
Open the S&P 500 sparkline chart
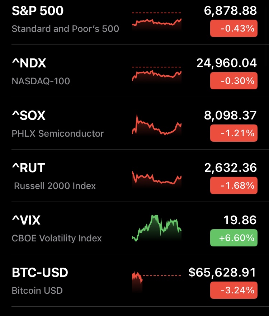tap(157, 21)
